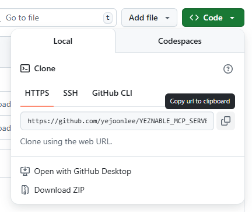Open the green Code dropdown button

click(x=213, y=18)
